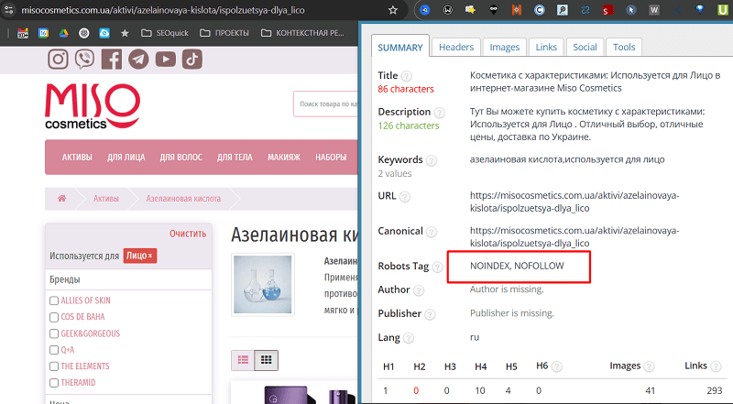Open the Viber contact icon
733x404 pixels.
tap(84, 60)
